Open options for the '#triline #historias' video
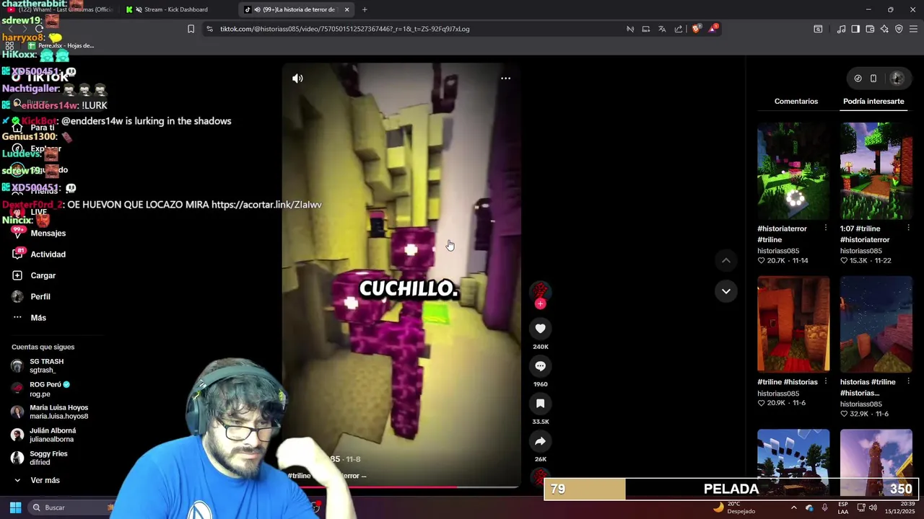This screenshot has height=519, width=924. click(x=825, y=382)
